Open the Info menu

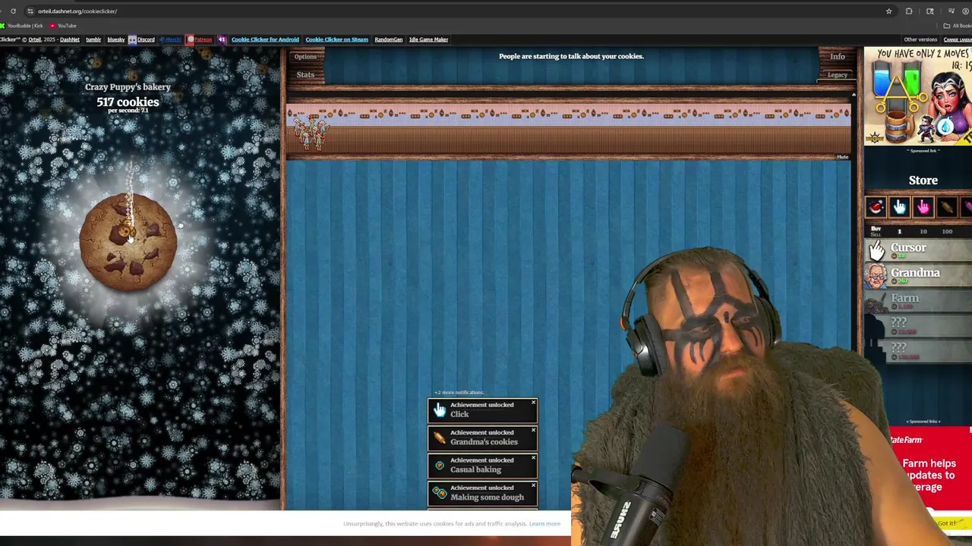pyautogui.click(x=837, y=56)
